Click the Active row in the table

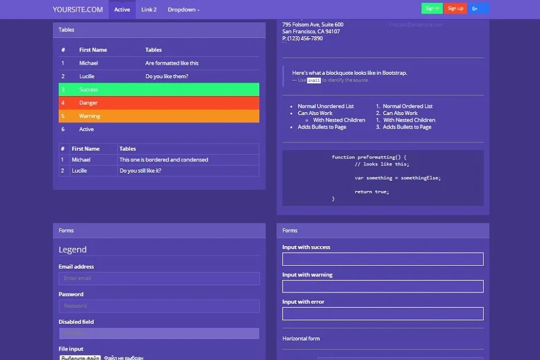159,129
